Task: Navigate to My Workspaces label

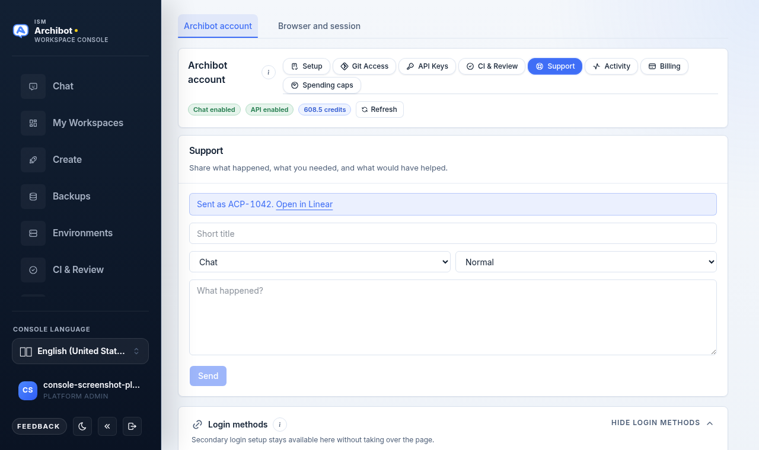Action: coord(88,123)
